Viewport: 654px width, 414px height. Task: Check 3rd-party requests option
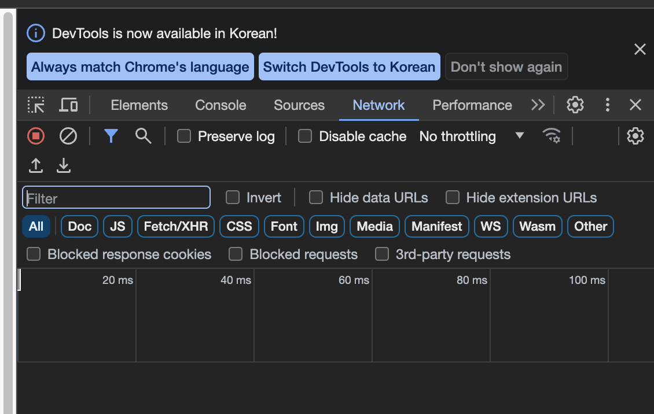pos(381,254)
